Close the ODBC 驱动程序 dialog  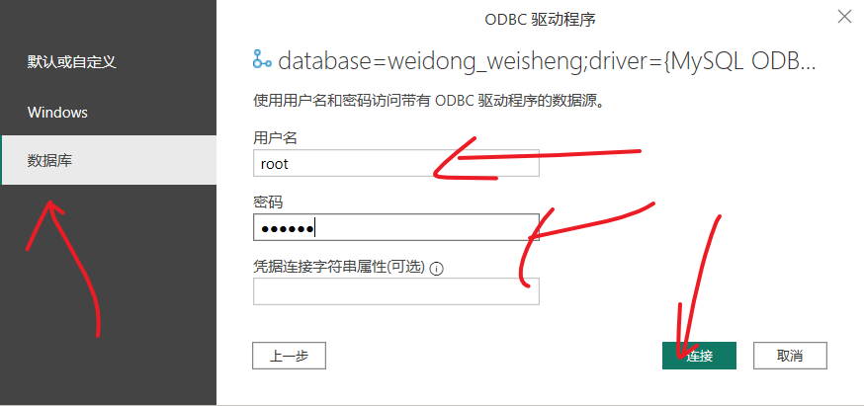[844, 17]
